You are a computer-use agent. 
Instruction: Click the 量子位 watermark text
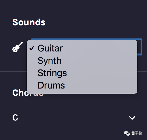tap(137, 133)
